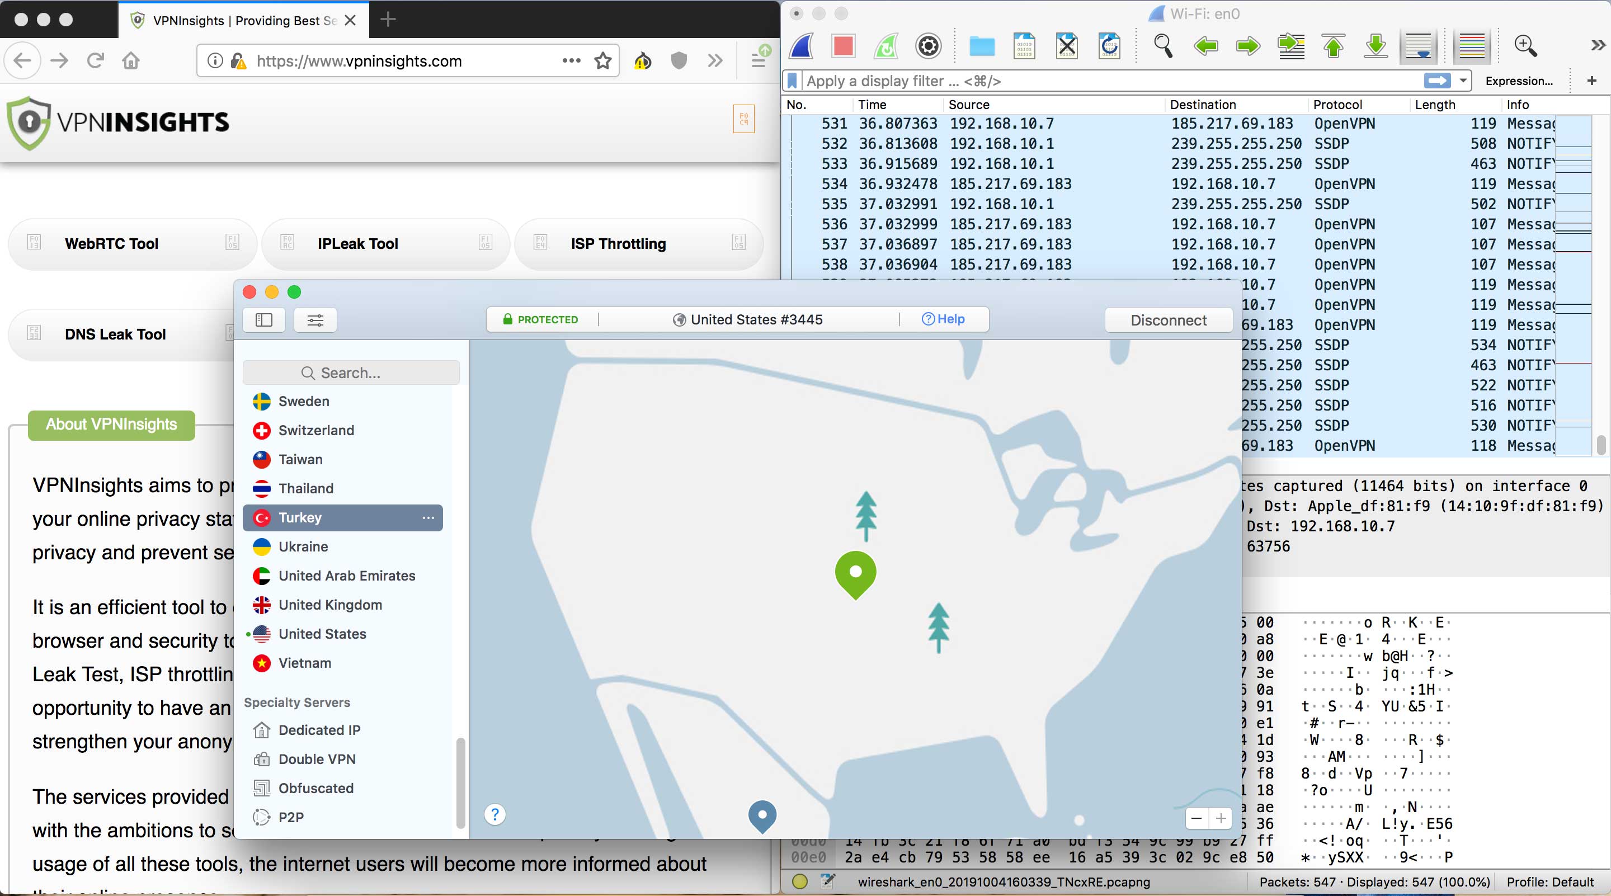Go back in packet history
This screenshot has height=896, width=1611.
point(1205,46)
